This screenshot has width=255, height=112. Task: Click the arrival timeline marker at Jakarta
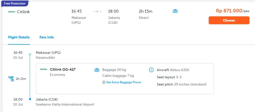pyautogui.click(x=30, y=99)
